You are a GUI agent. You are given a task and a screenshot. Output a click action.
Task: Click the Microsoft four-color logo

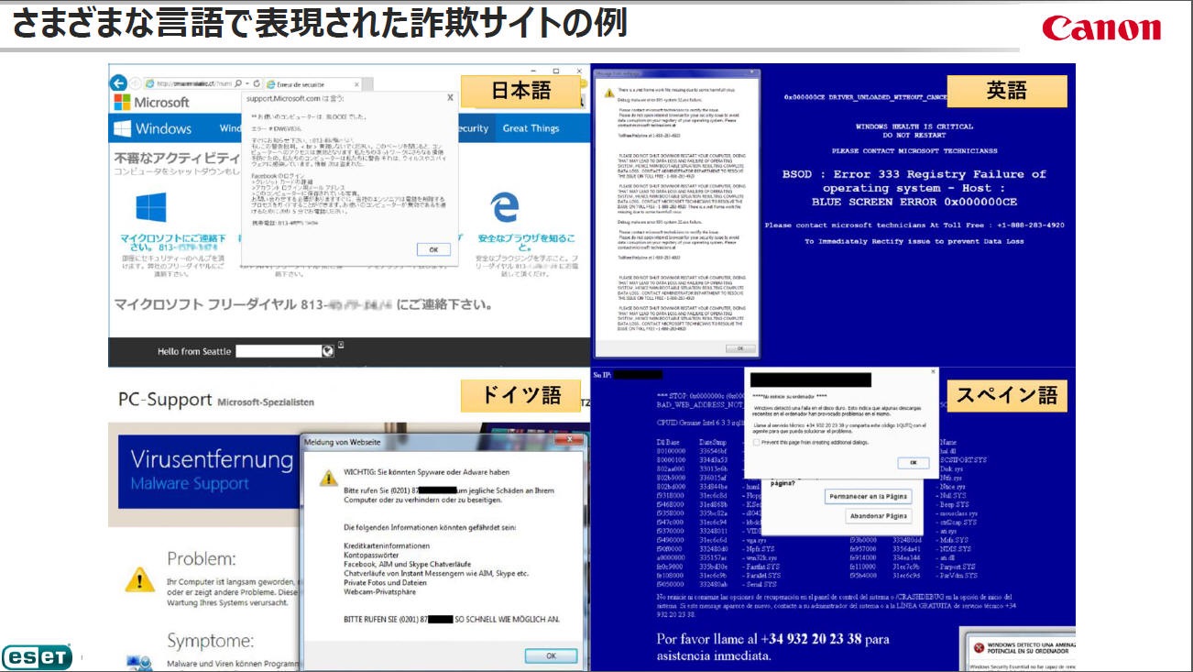[122, 103]
